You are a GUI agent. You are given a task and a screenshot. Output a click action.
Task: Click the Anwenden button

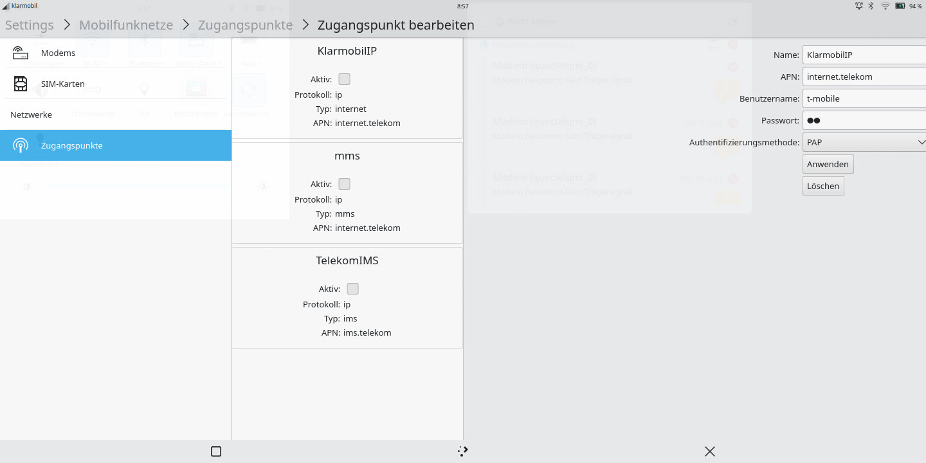click(828, 164)
